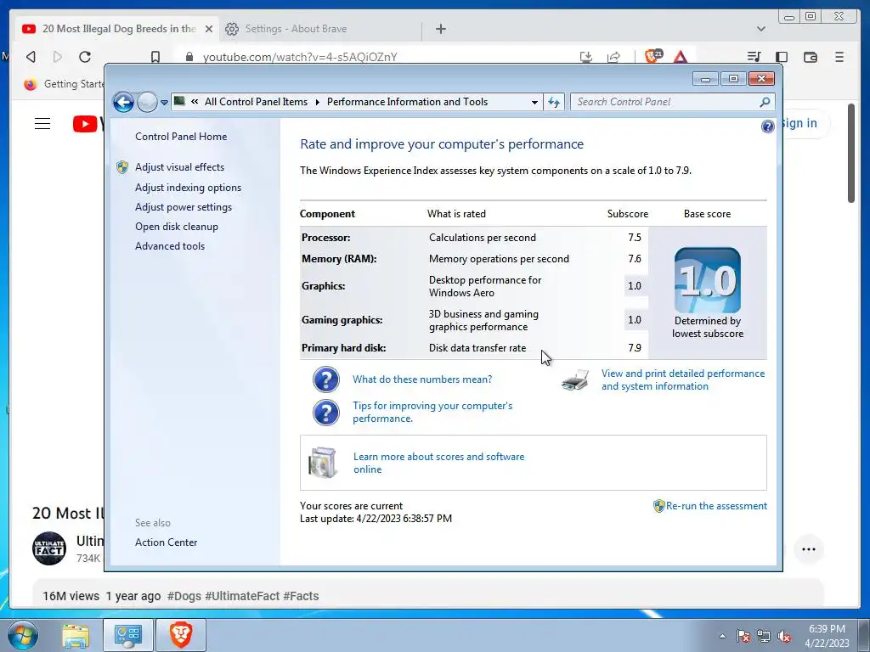Click 'What do these numbers mean?' link
The height and width of the screenshot is (652, 870).
[x=422, y=379]
